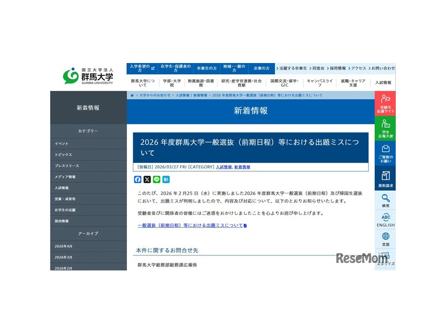
Task: Open the 受験生応援サイト flag banner
Action: click(385, 103)
